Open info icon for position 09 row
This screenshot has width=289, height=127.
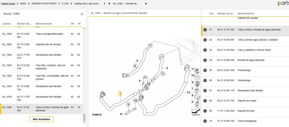pos(205,111)
